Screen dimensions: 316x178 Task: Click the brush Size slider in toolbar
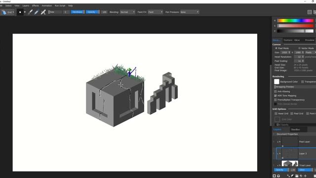[55, 12]
